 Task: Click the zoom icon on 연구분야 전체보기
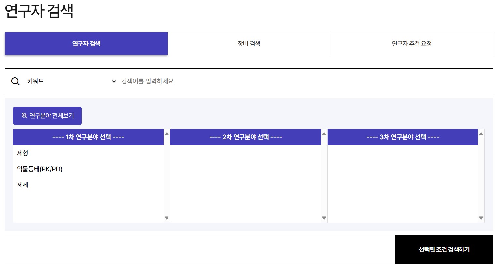tap(24, 116)
